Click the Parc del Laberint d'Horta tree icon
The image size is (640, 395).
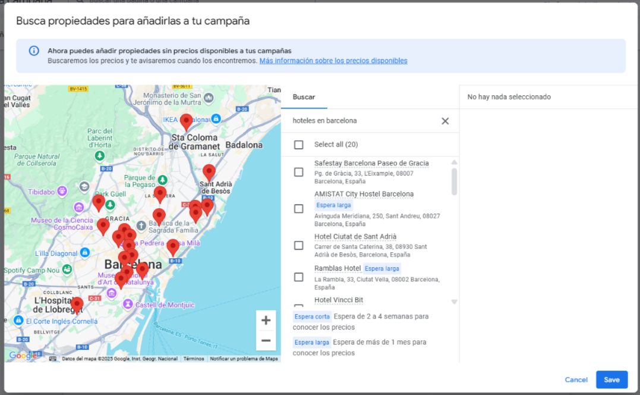pos(100,156)
